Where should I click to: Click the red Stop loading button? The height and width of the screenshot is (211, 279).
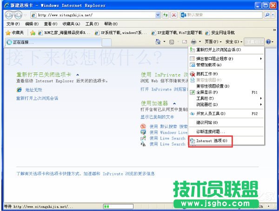pyautogui.click(x=173, y=15)
